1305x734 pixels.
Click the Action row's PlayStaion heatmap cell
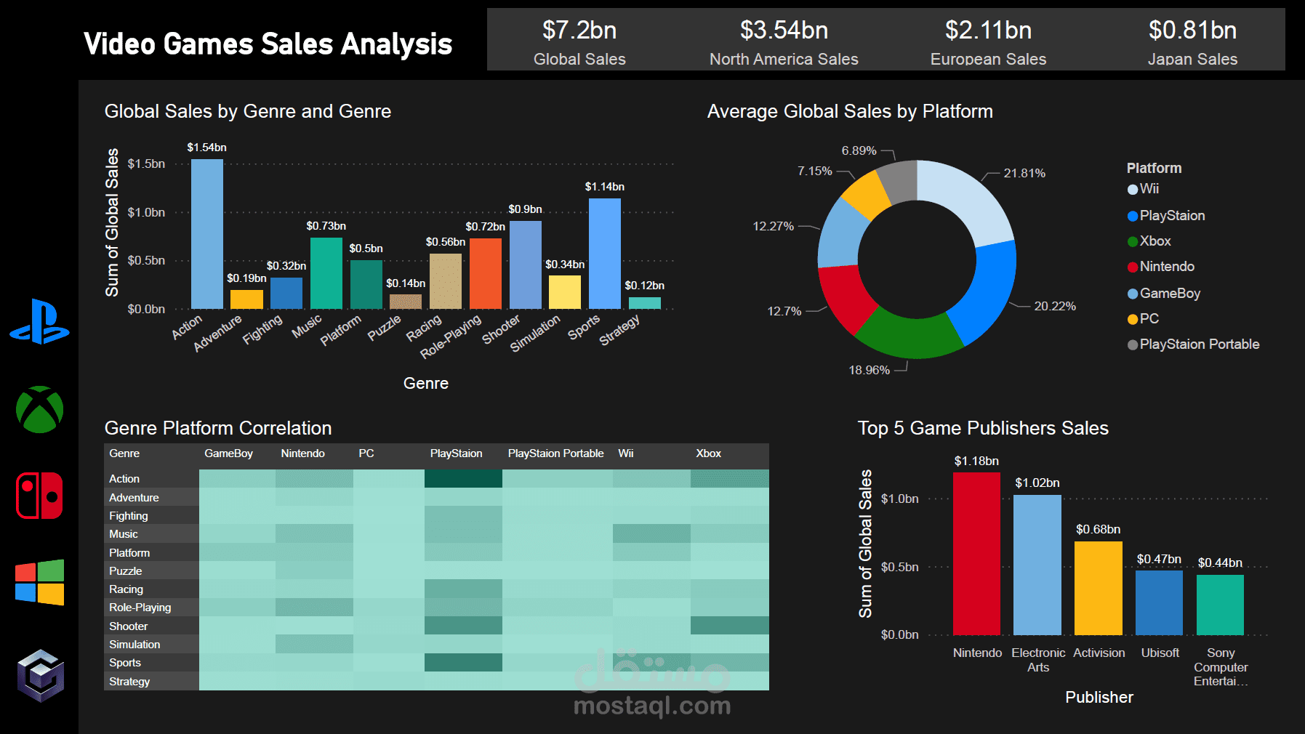(463, 479)
